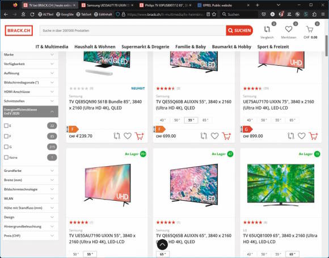
Task: Expand the Bildschirmtechnologie filter
Action: point(31,189)
